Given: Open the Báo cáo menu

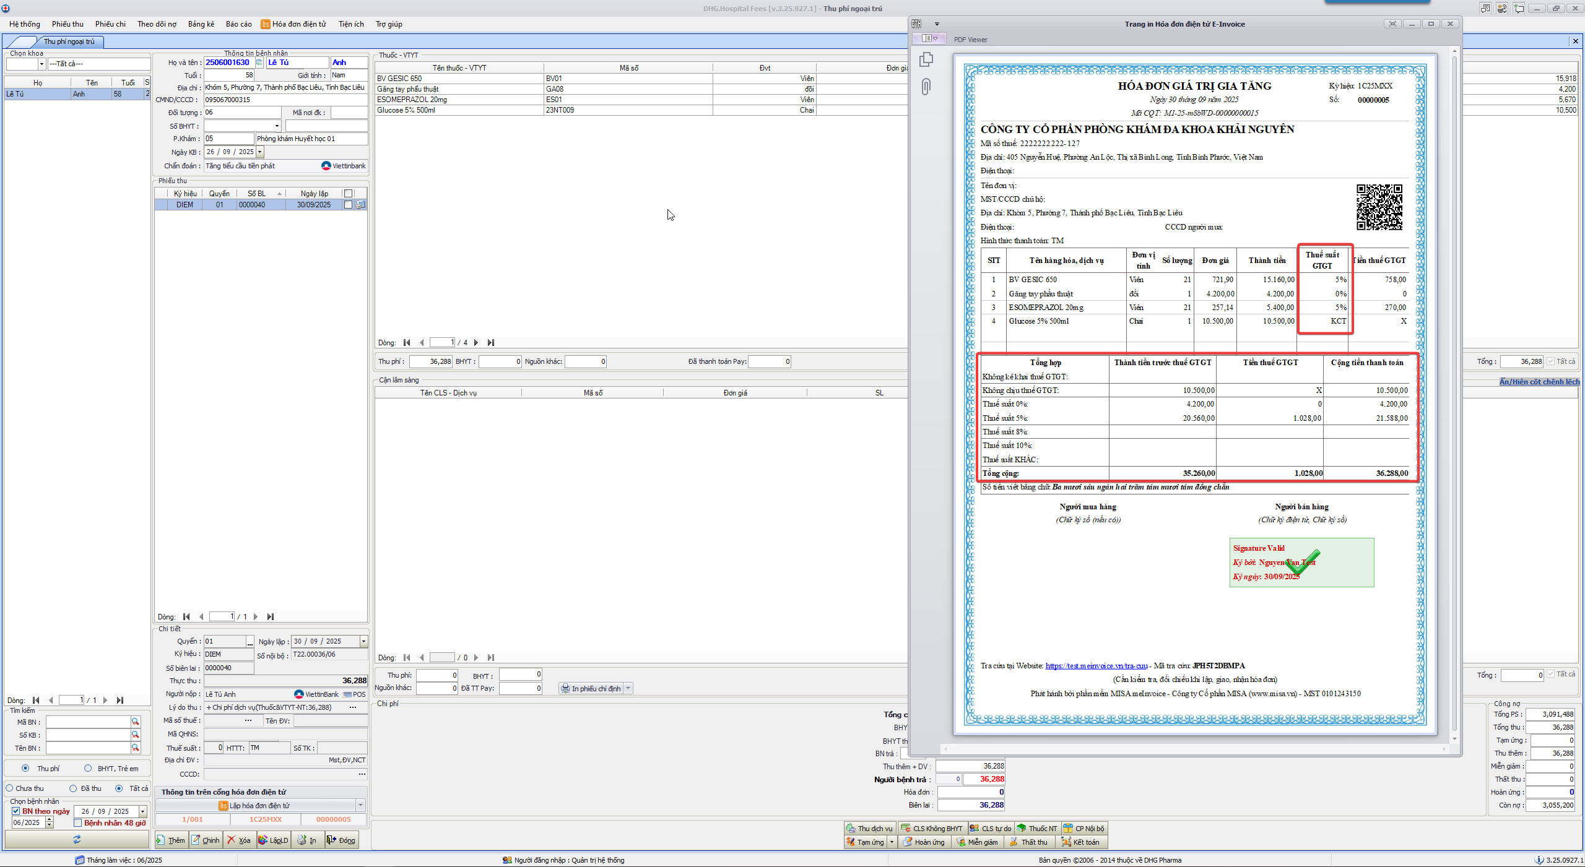Looking at the screenshot, I should (x=238, y=24).
